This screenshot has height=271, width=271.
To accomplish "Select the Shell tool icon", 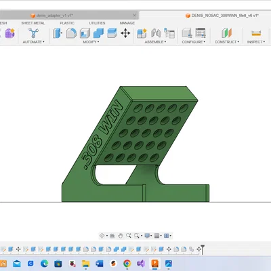I will (x=85, y=33).
